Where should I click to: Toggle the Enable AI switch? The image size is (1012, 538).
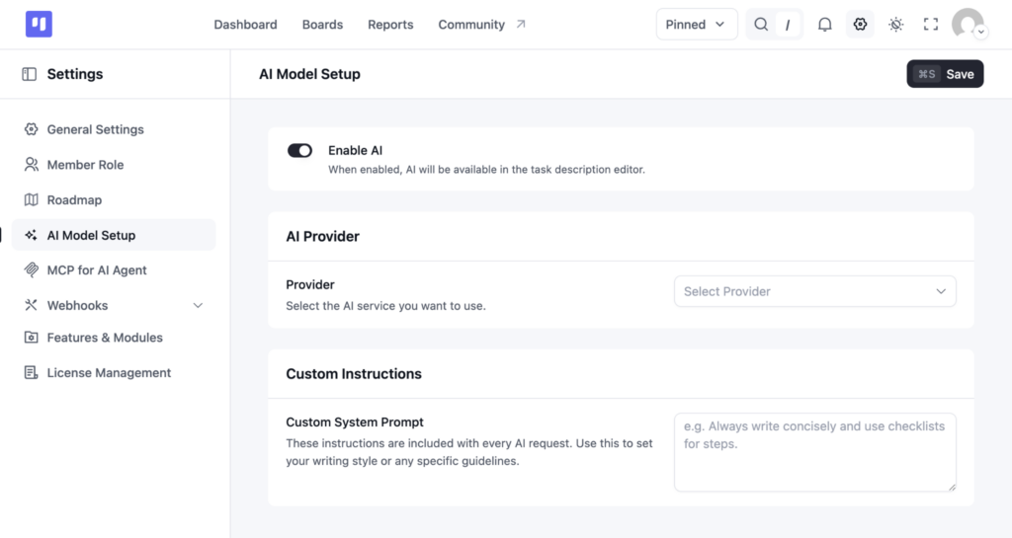pos(299,151)
